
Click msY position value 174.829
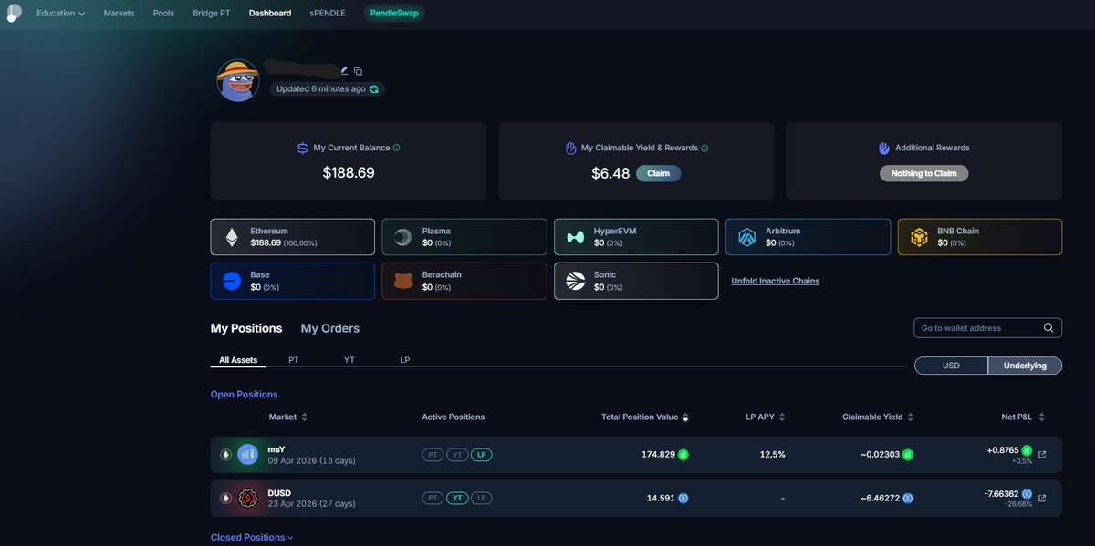(658, 454)
